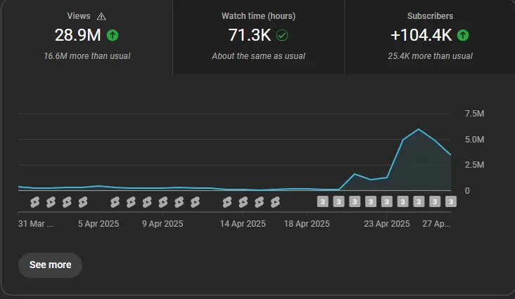Switch to the Watch time (hours) tab
The height and width of the screenshot is (299, 515).
(258, 36)
